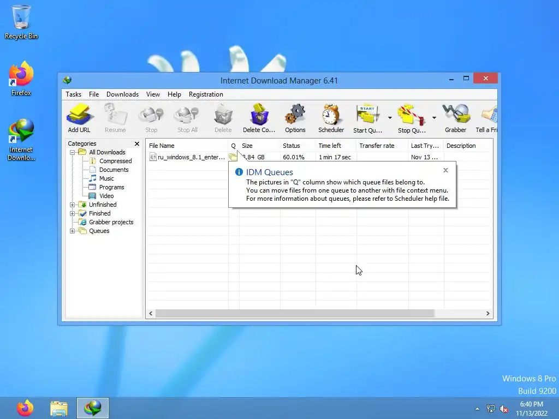Select the Programs category
559x419 pixels.
click(111, 188)
